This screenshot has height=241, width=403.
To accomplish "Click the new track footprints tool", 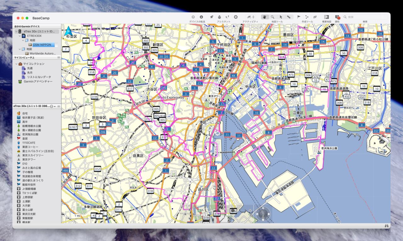I will click(315, 17).
